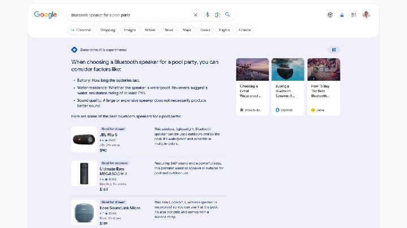Open quick settings gear icon
Screen dimensions: 407x228
tap(330, 15)
